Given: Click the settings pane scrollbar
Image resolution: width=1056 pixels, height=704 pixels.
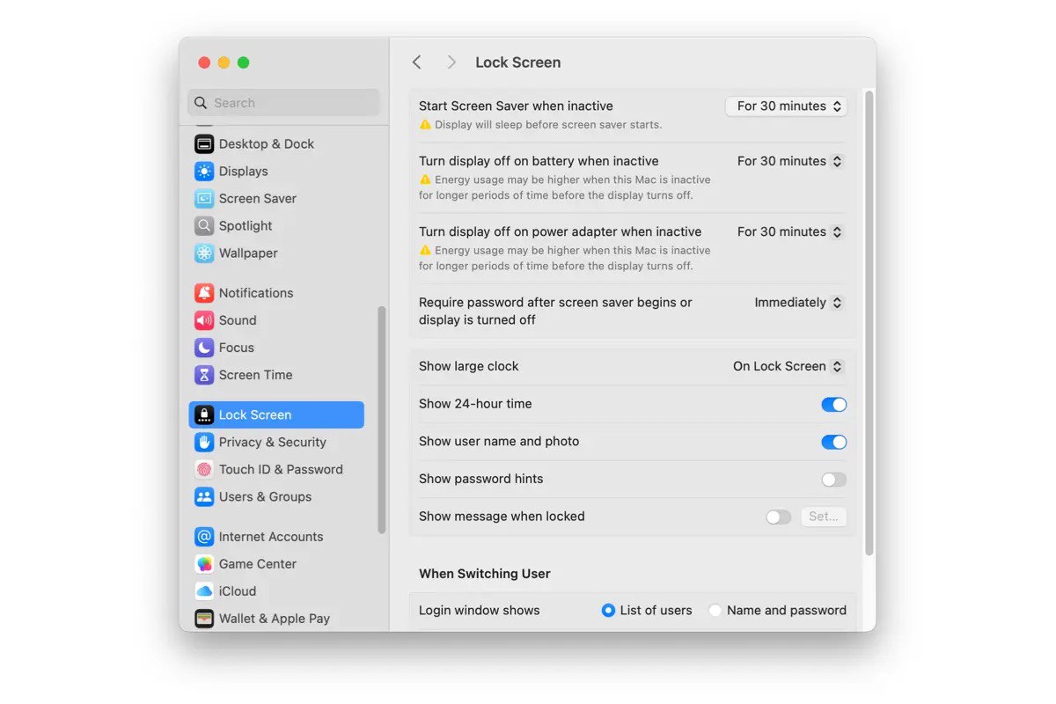Looking at the screenshot, I should [869, 322].
